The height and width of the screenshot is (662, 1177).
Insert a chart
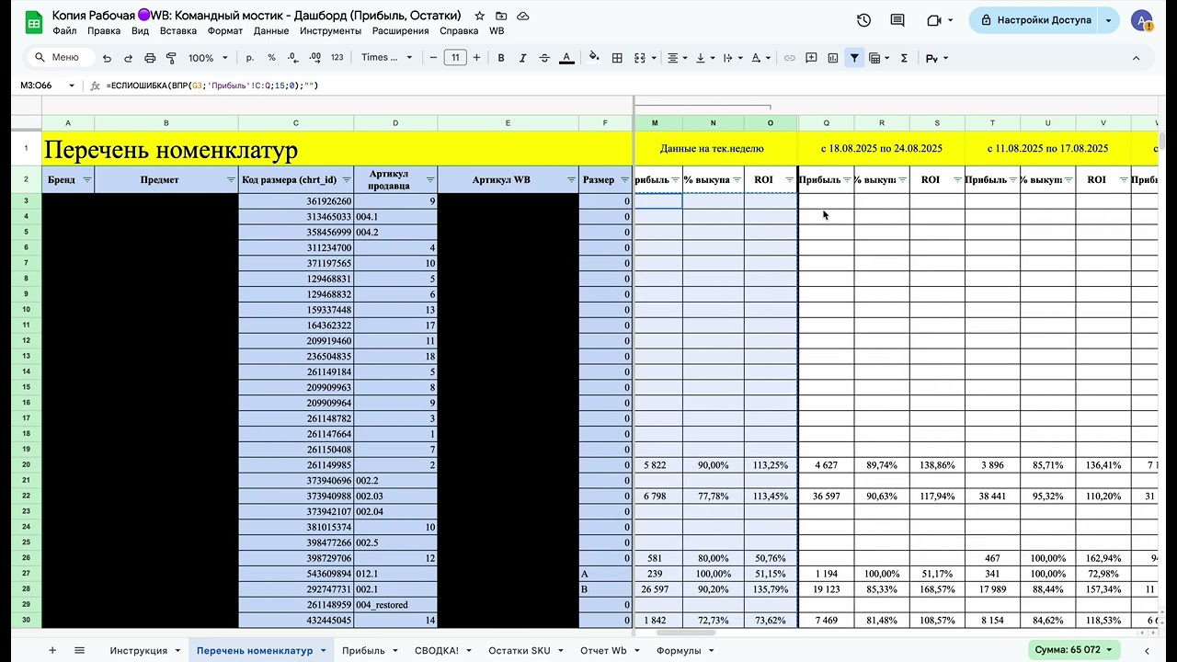[833, 58]
